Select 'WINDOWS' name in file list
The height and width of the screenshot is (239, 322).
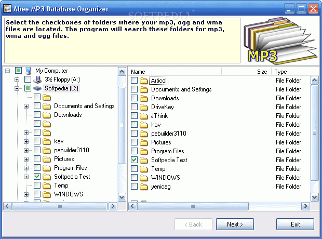pyautogui.click(x=166, y=178)
